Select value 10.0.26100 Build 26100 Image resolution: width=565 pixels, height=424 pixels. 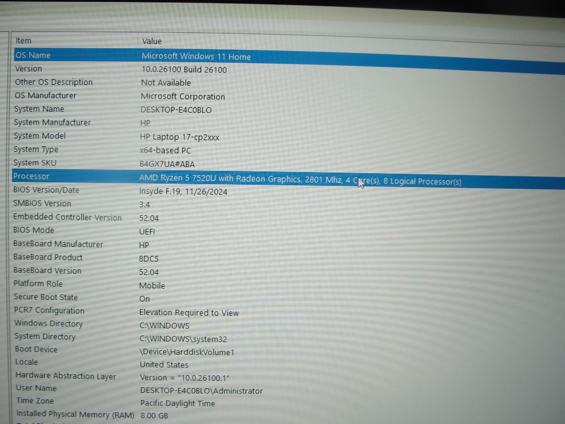pyautogui.click(x=184, y=70)
